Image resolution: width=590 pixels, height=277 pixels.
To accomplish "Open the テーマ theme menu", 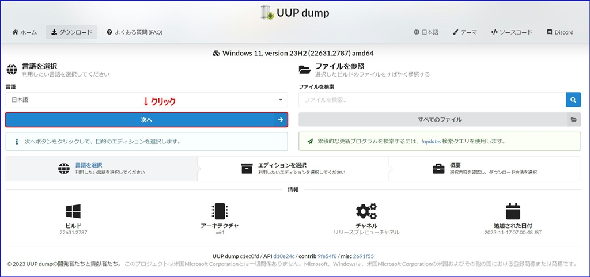I will (465, 32).
